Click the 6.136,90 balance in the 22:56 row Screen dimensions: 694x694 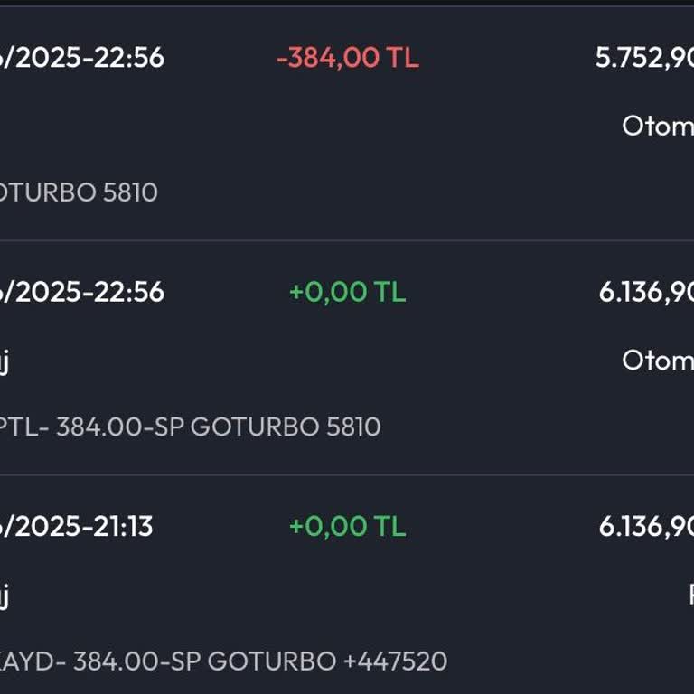[x=645, y=292]
